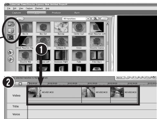Switch to the Edit mode tab

pyautogui.click(x=36, y=13)
